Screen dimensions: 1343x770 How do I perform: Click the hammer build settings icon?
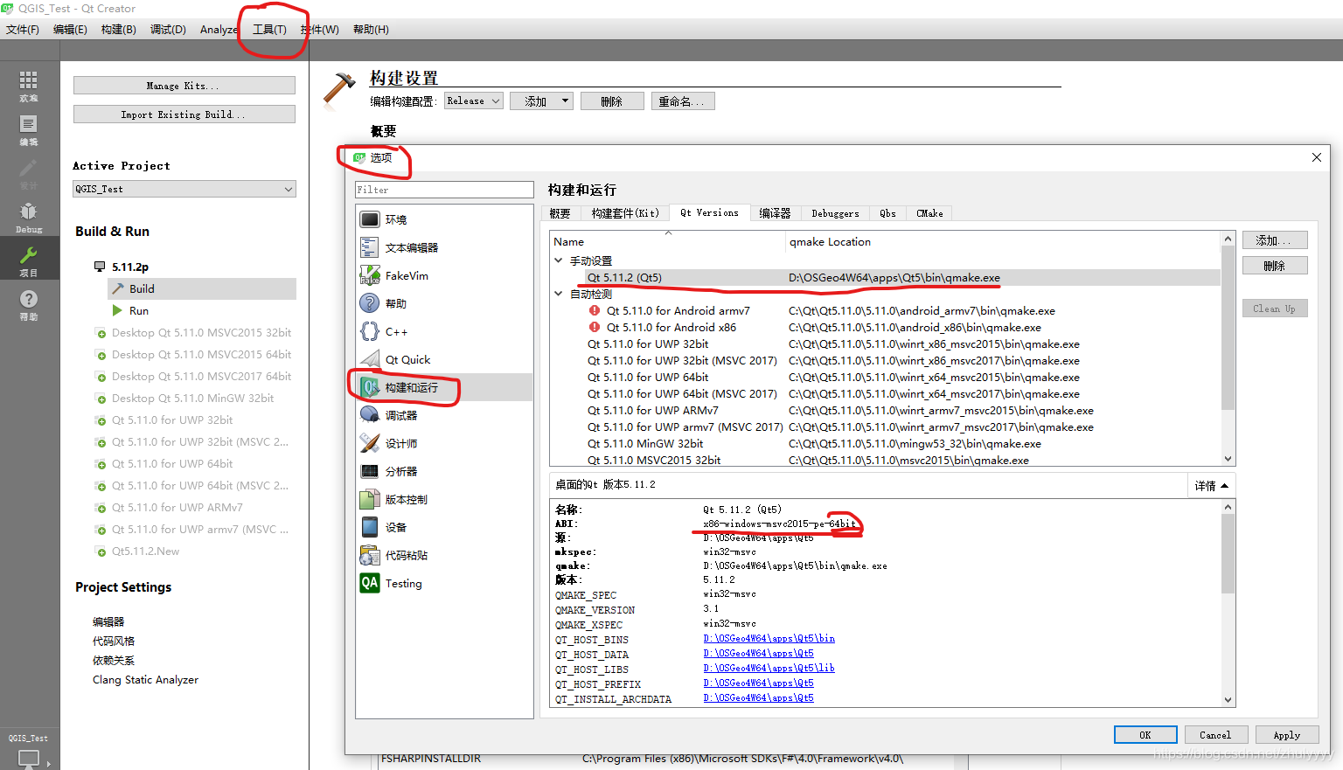tap(339, 89)
